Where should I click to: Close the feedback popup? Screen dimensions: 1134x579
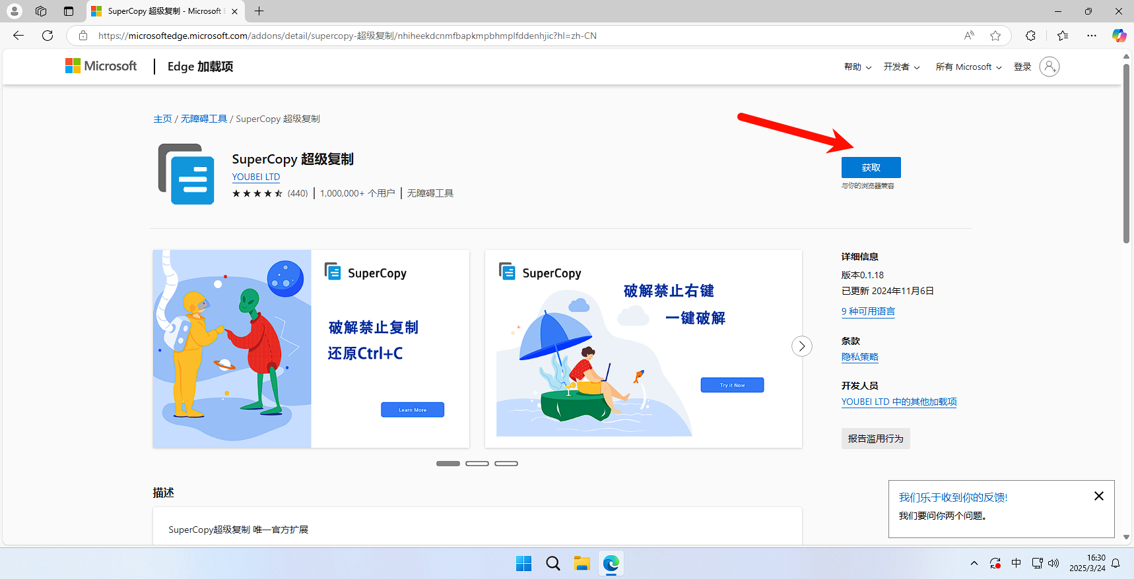point(1099,496)
